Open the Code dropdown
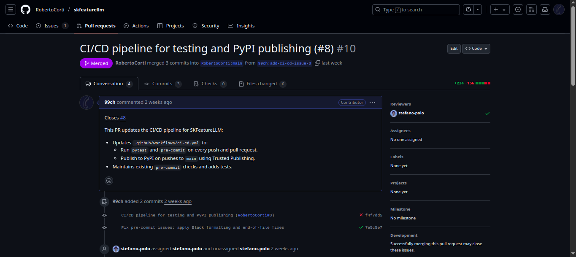The width and height of the screenshot is (576, 257). (476, 49)
